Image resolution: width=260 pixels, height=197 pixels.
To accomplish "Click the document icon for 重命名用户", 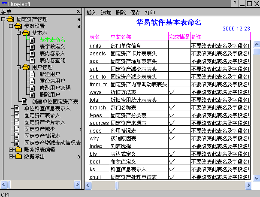I will coord(32,81).
